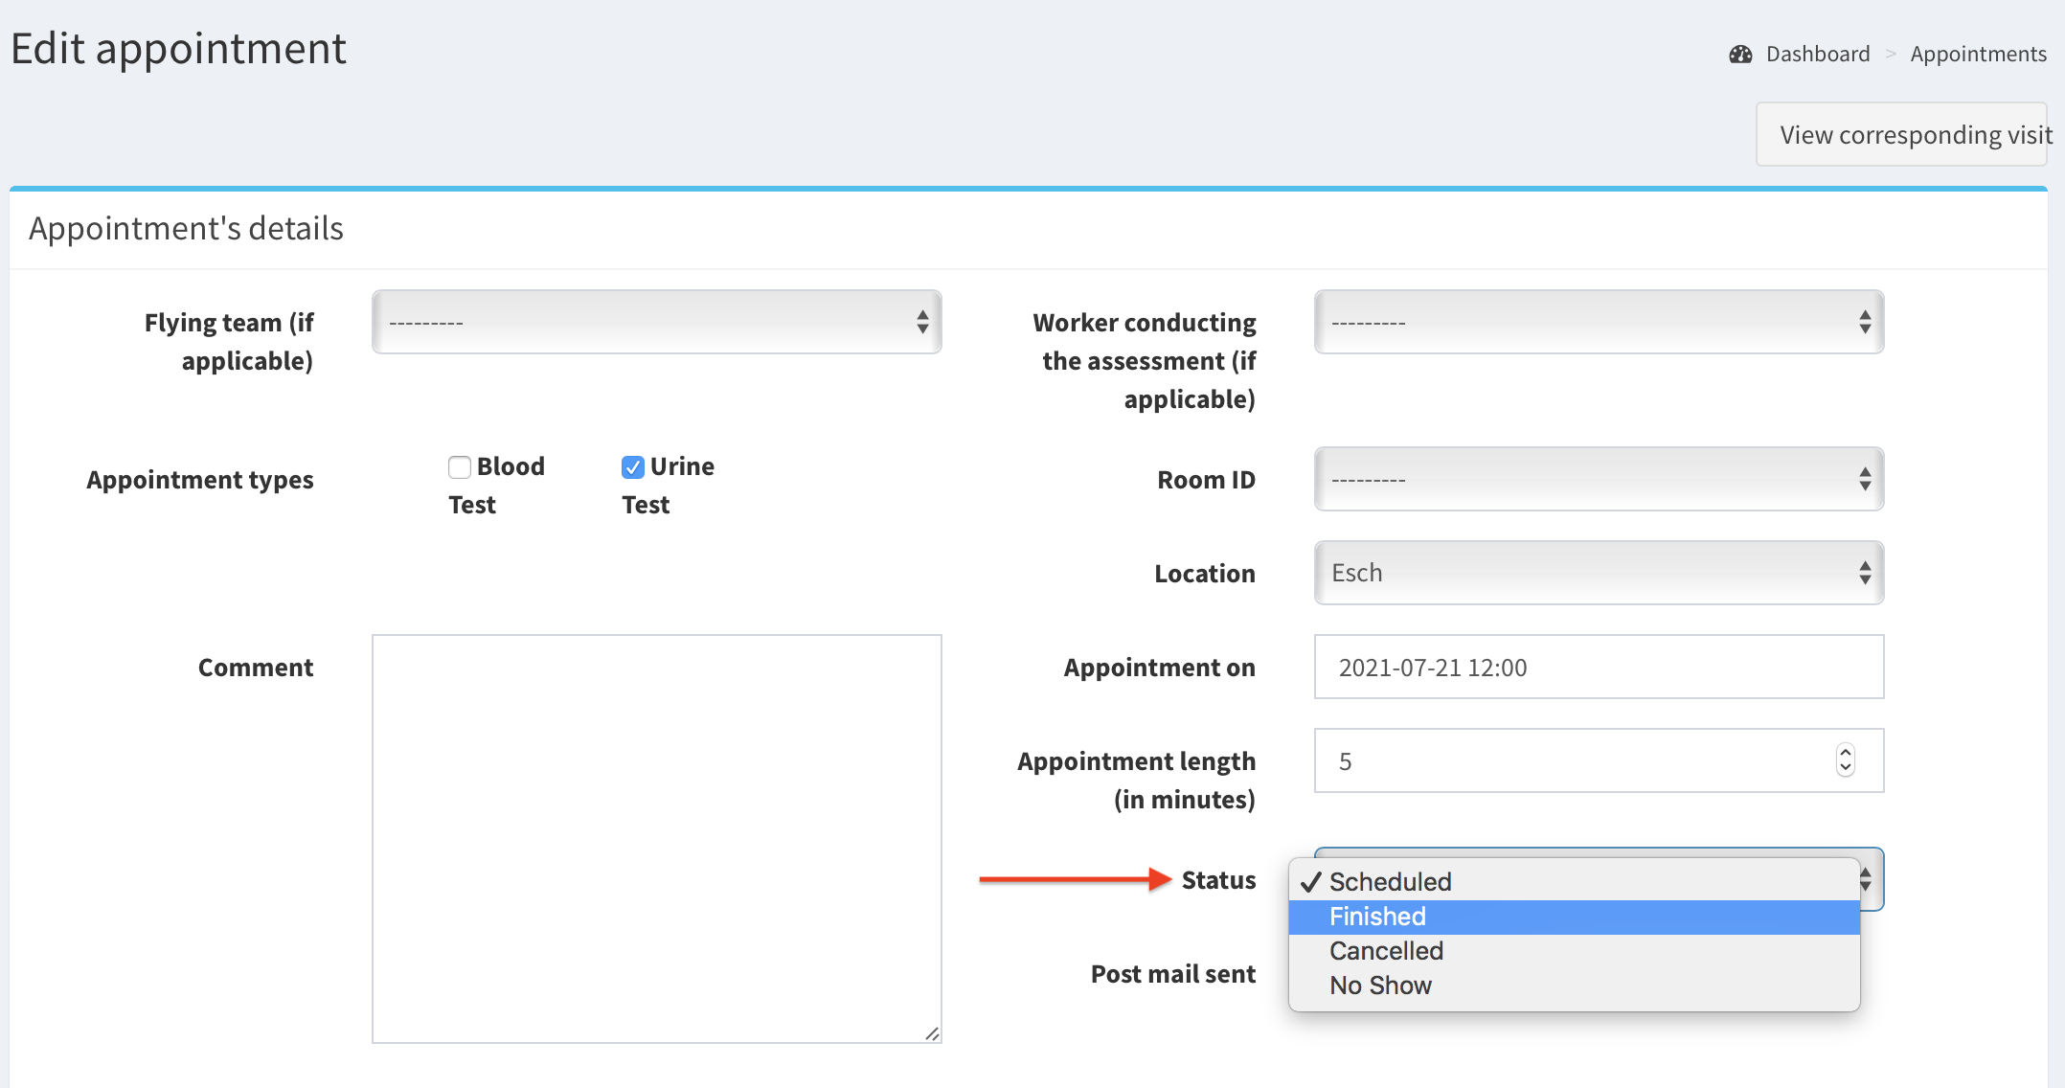Click the Room ID dropdown arrows
The image size is (2065, 1088).
1864,479
